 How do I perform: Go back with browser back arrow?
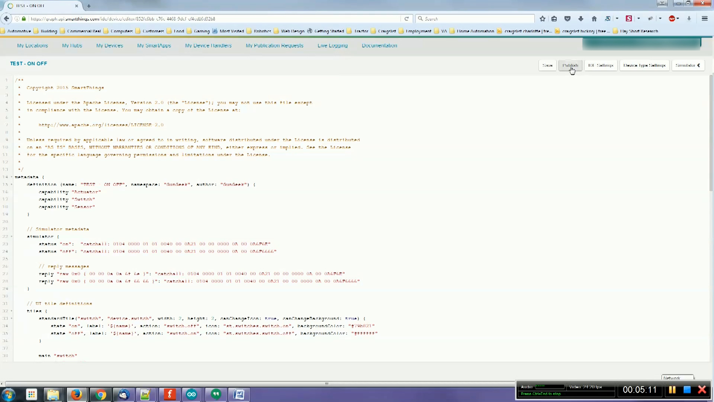(x=6, y=19)
